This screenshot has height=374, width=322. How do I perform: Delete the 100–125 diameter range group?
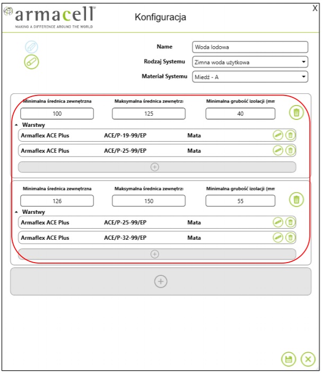[296, 112]
